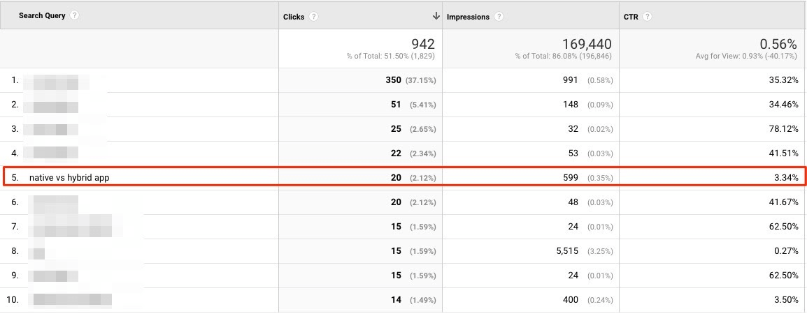Select the 599 impressions cell in row 5

(x=569, y=178)
